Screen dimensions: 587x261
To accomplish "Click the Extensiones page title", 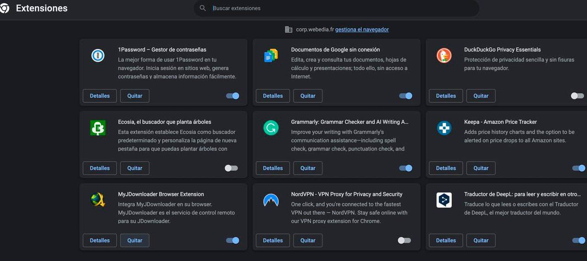I will point(42,8).
